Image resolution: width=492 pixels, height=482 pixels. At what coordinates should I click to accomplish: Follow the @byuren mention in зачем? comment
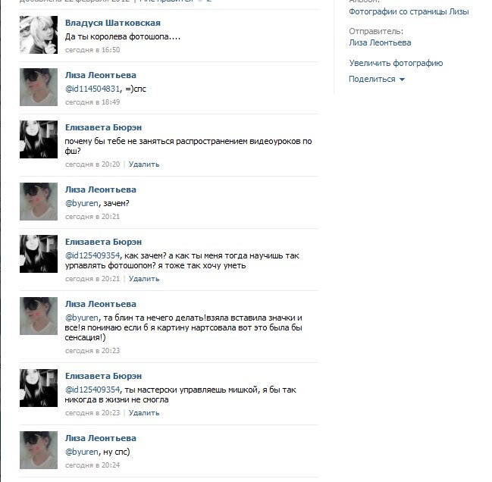pos(82,203)
